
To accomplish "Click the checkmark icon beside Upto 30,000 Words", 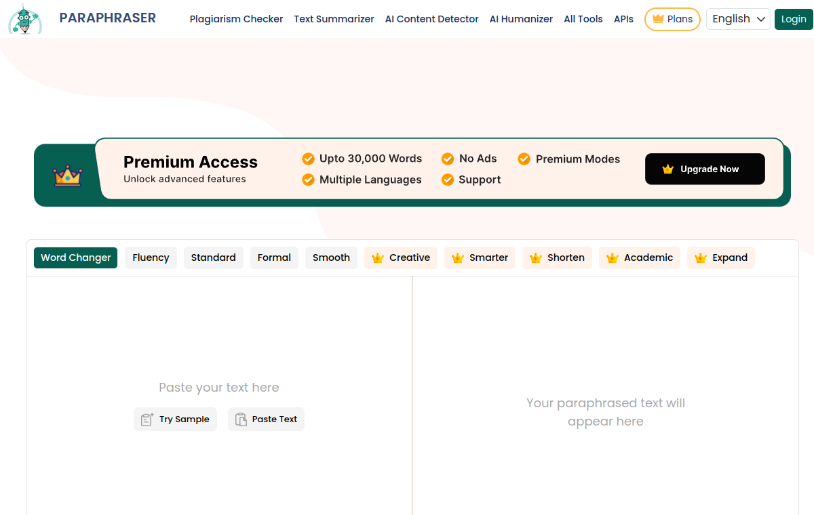I will tap(308, 159).
